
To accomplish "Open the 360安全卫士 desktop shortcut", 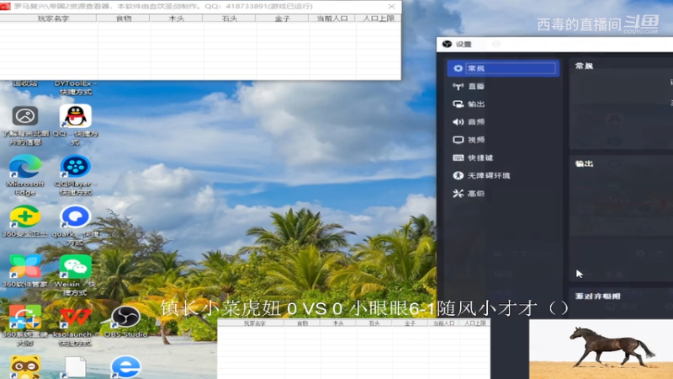I will tap(25, 221).
